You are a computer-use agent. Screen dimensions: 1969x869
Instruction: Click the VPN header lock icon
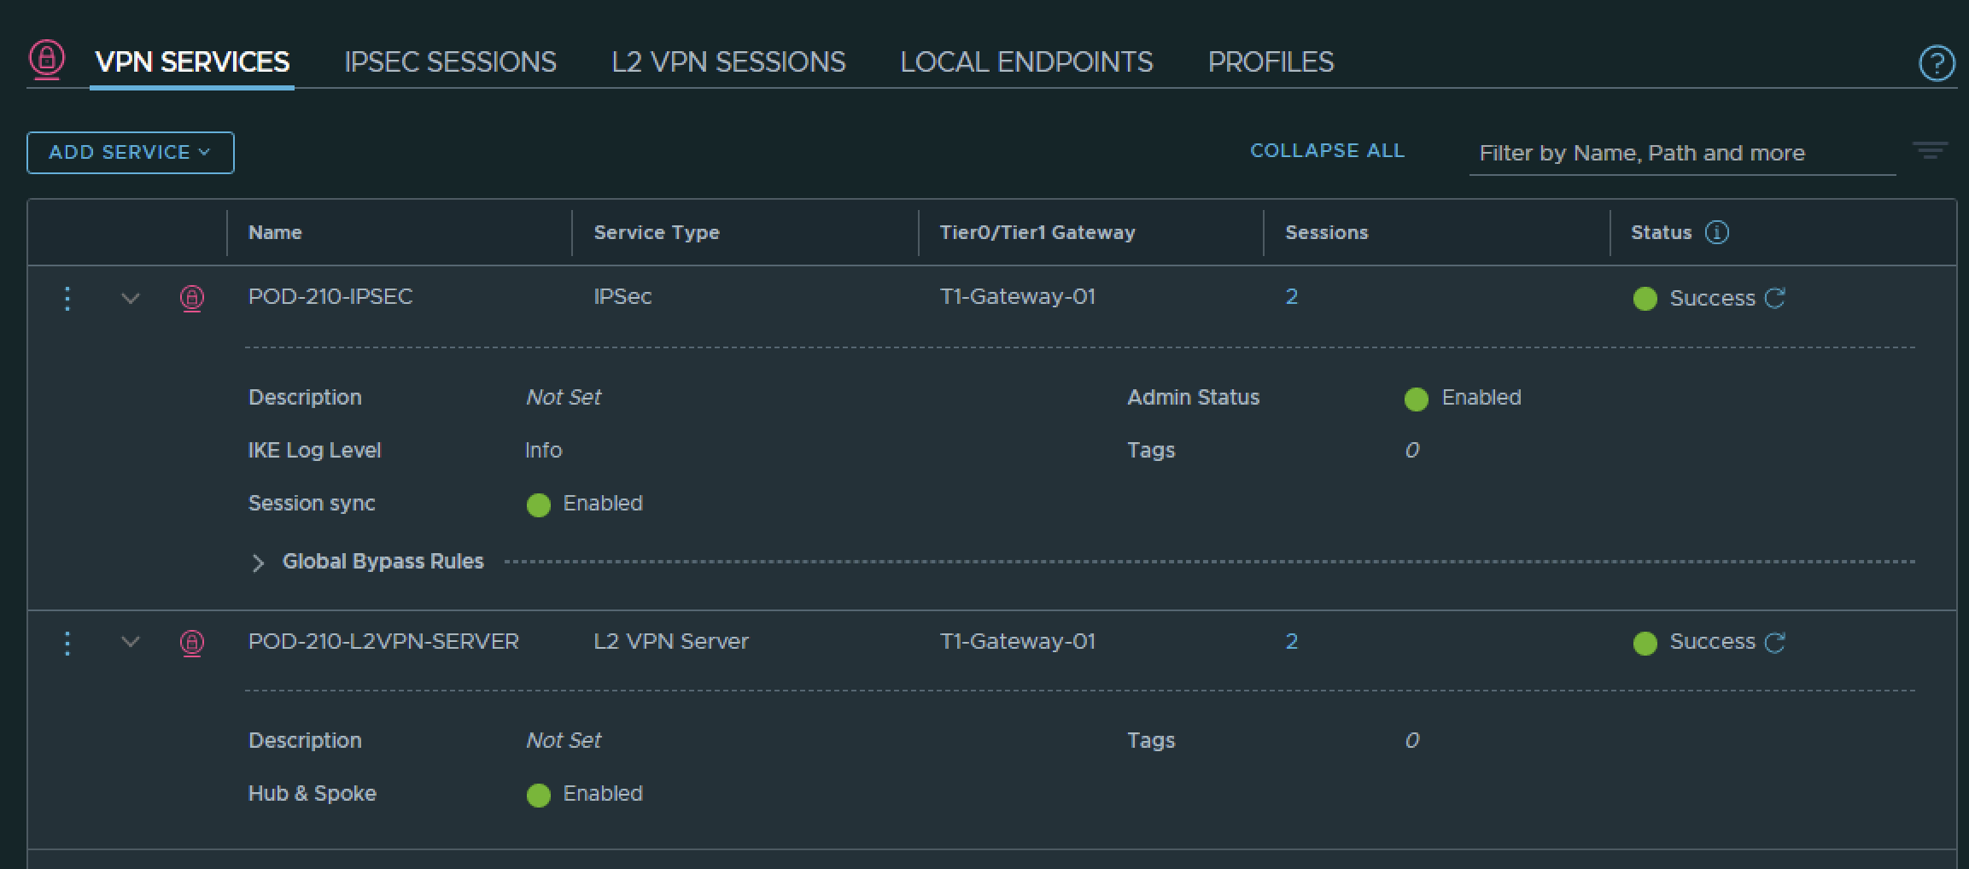pos(47,59)
